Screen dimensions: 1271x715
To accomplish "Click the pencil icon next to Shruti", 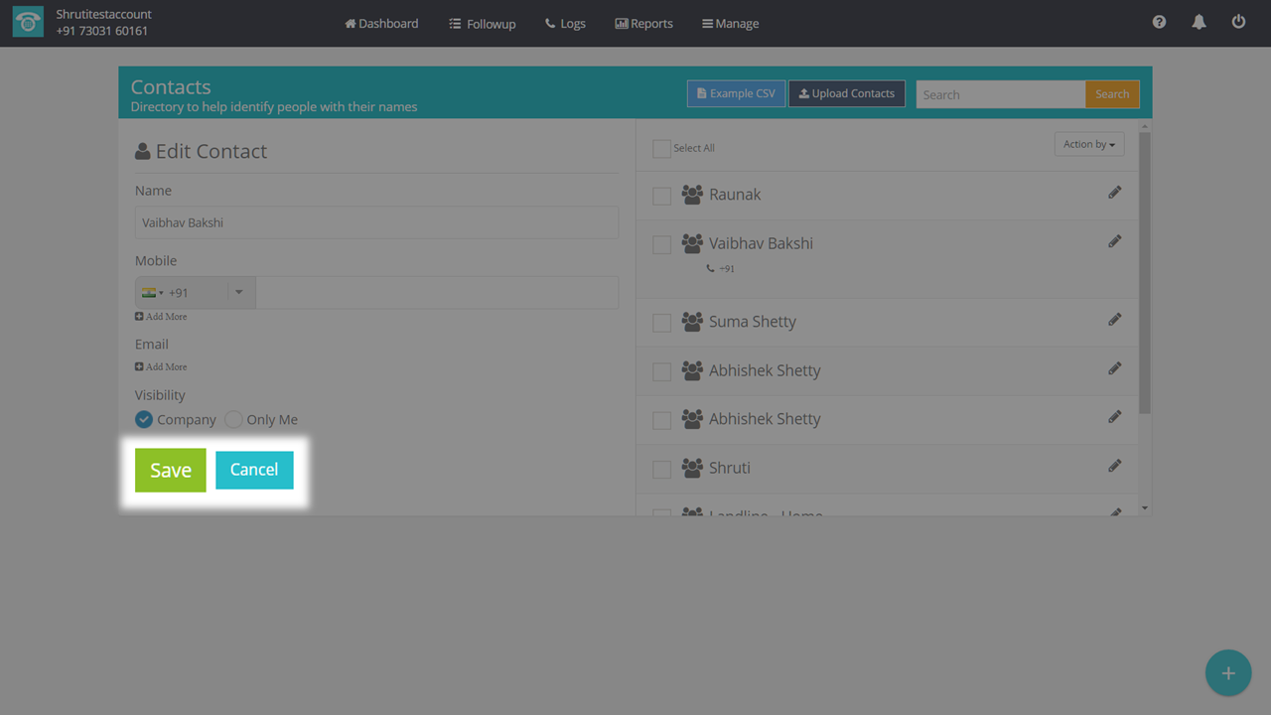I will (x=1114, y=466).
